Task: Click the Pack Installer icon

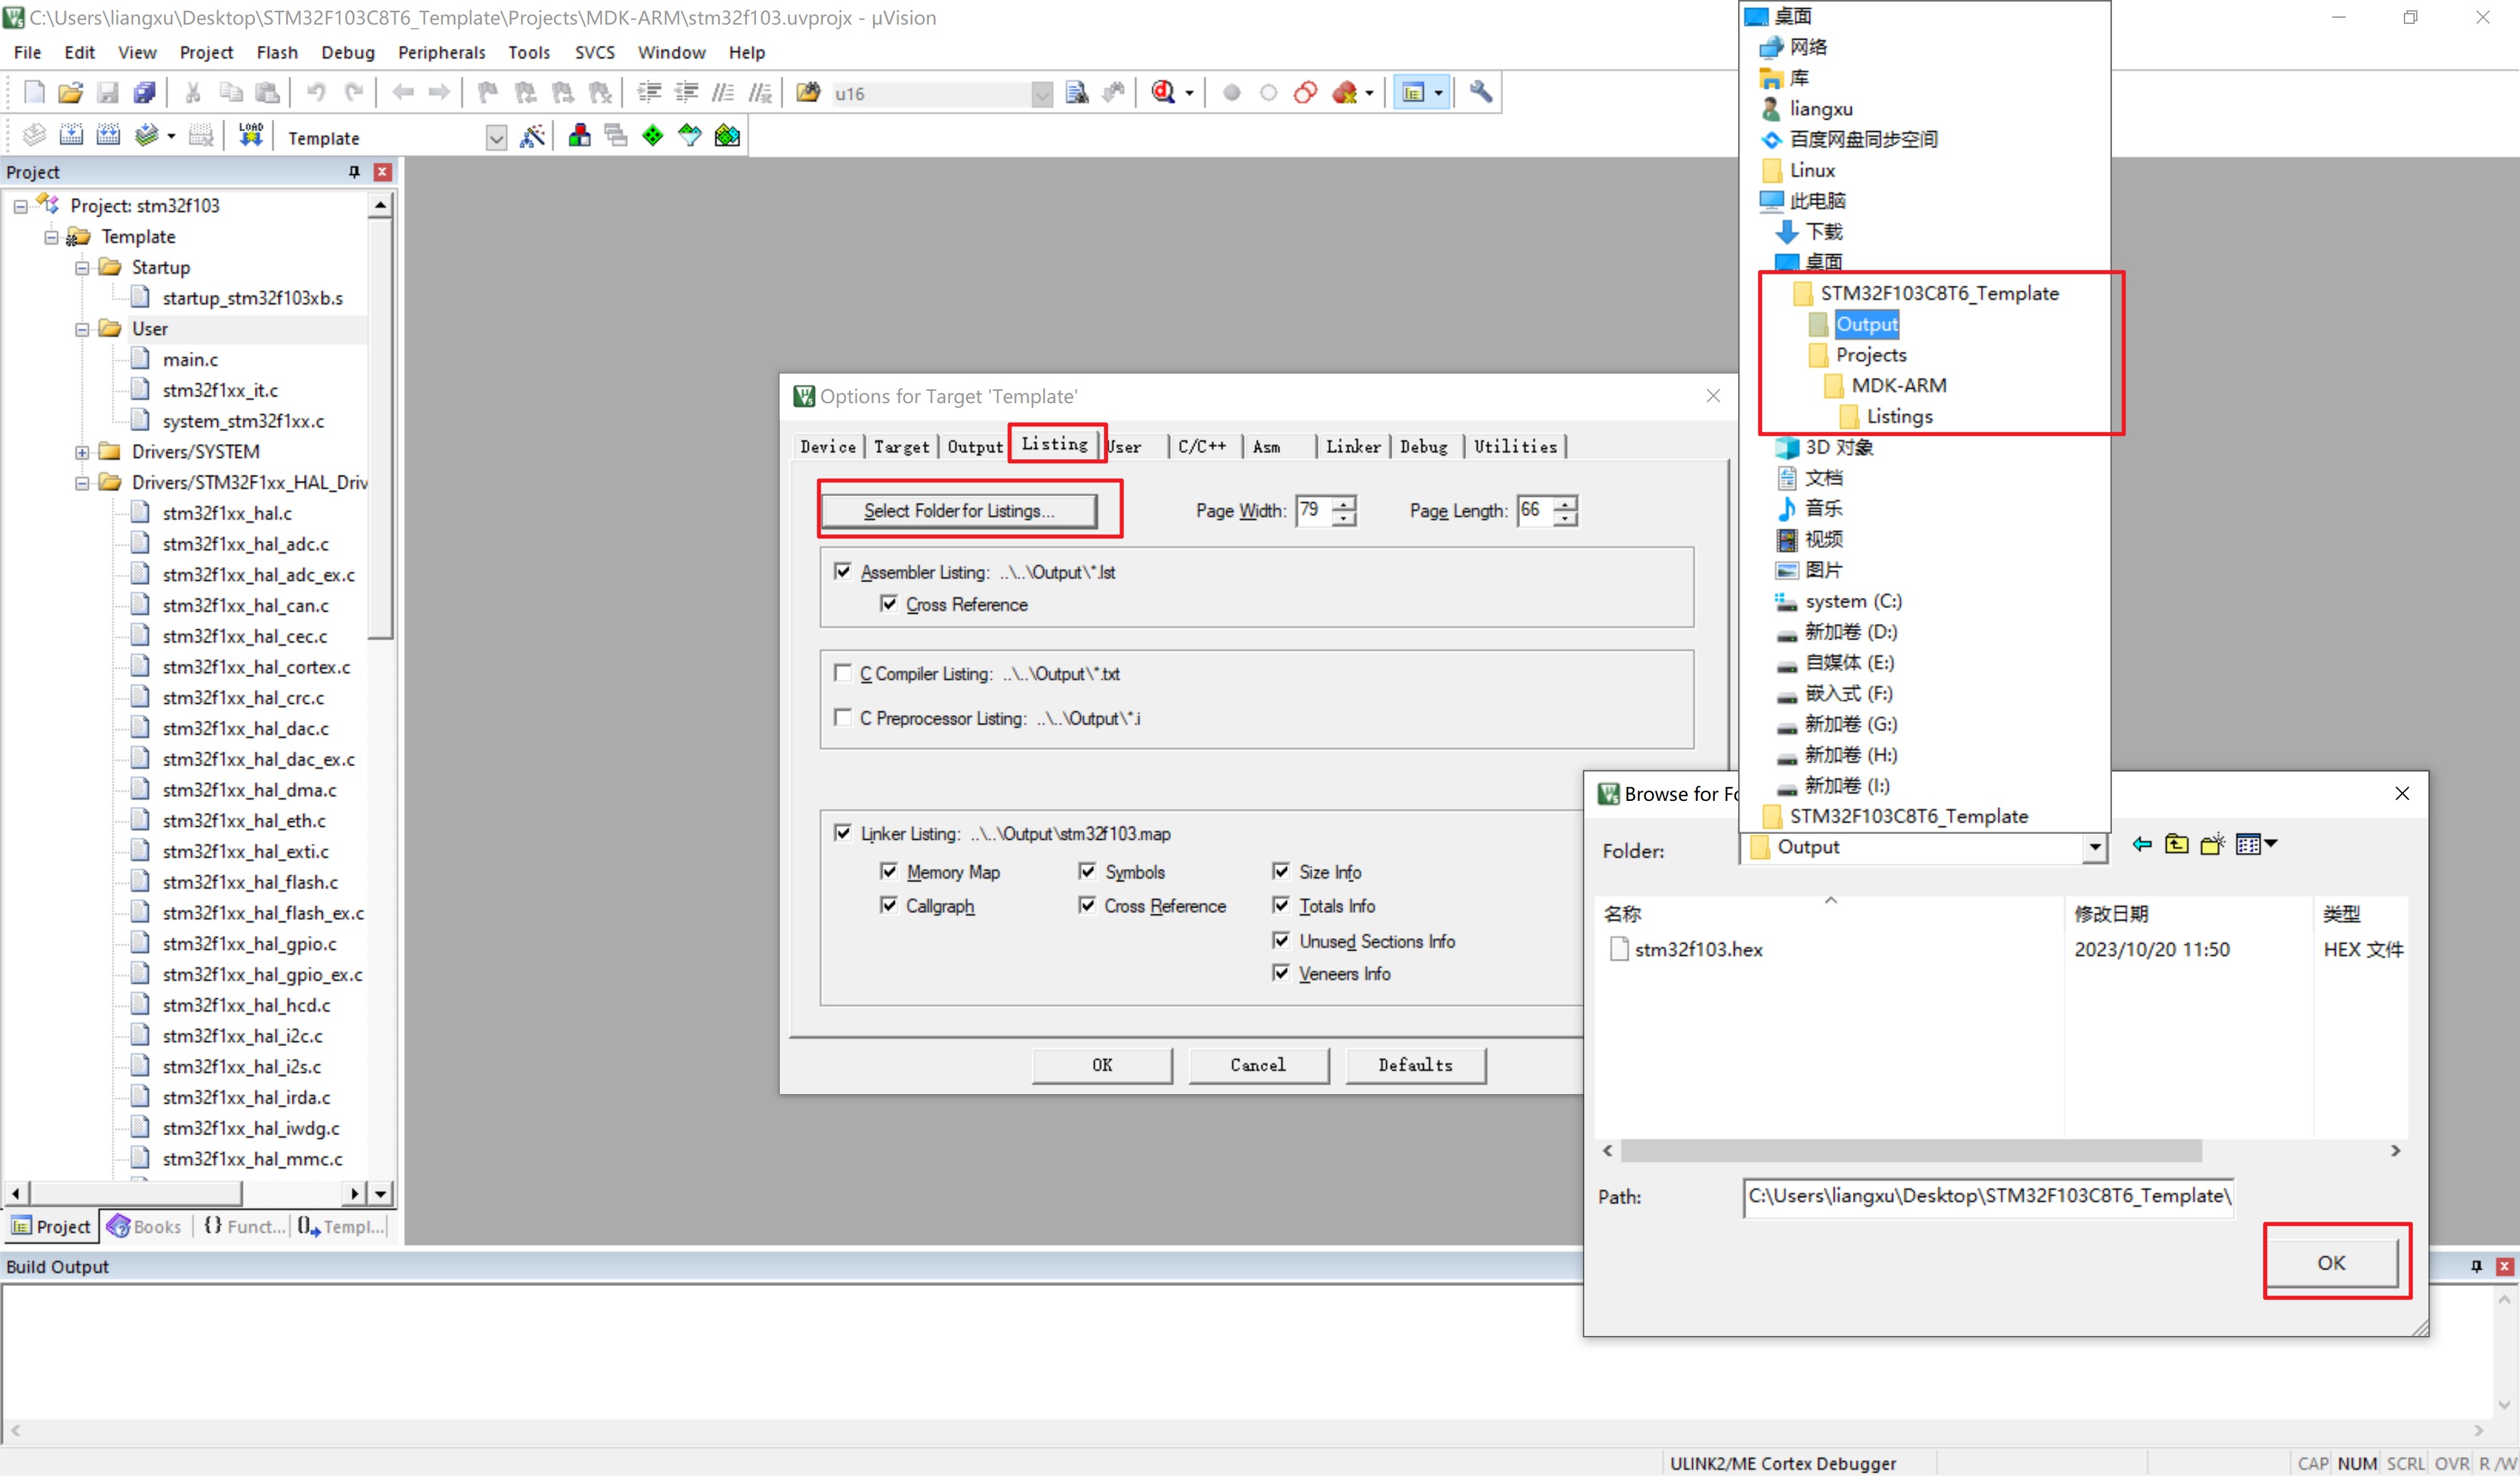Action: pos(727,136)
